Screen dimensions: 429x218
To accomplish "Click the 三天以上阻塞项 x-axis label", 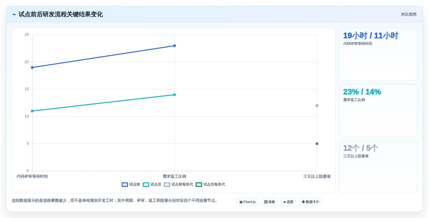I will click(x=317, y=177).
